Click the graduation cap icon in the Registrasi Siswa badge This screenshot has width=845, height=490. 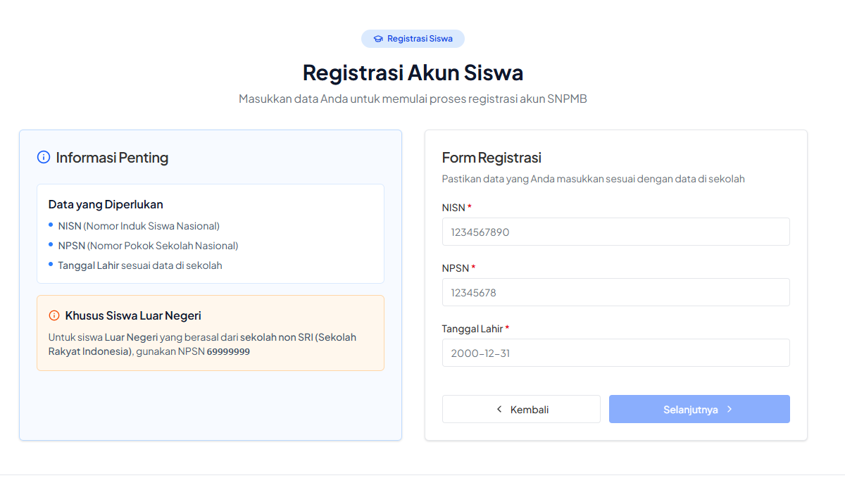point(378,39)
